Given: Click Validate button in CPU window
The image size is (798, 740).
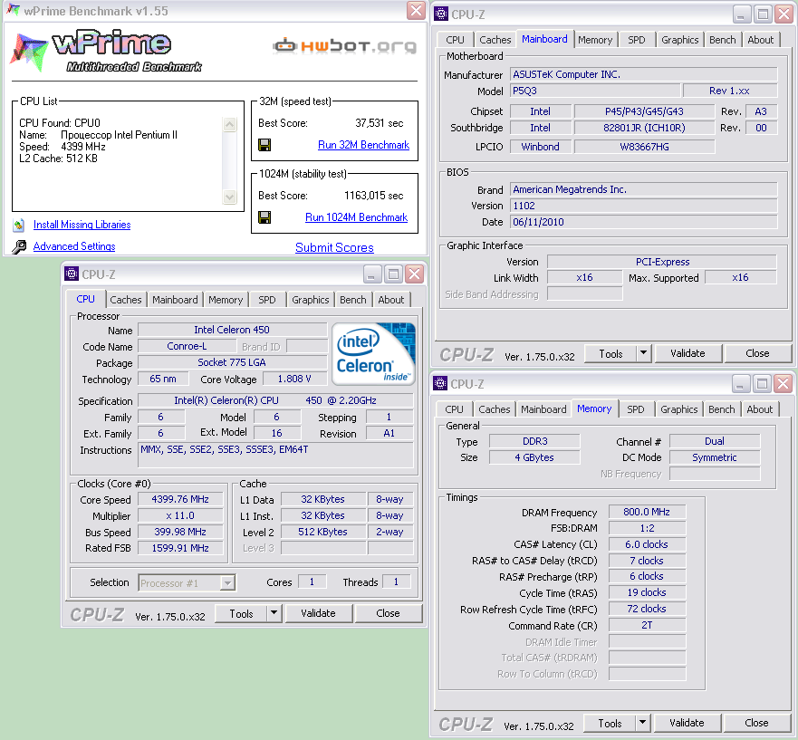Looking at the screenshot, I should pos(318,613).
